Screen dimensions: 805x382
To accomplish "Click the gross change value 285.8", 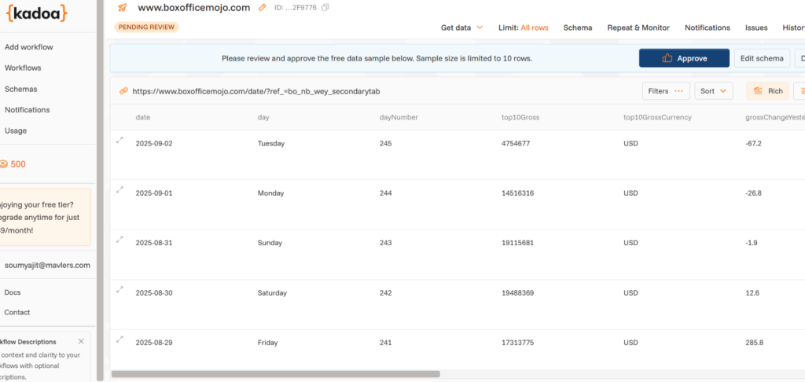I will coord(754,343).
